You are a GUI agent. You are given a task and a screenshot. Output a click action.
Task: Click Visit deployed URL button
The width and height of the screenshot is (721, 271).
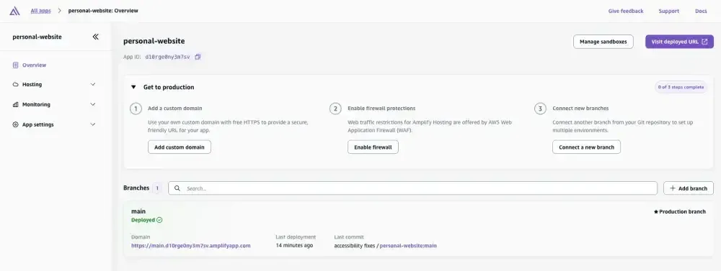[x=680, y=42]
